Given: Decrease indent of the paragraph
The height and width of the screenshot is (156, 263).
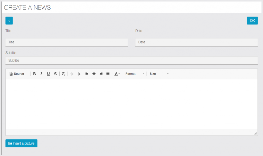Looking at the screenshot, I should pyautogui.click(x=72, y=74).
